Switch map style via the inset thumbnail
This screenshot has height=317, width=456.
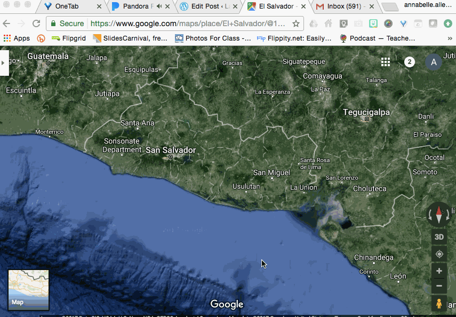[x=28, y=290]
